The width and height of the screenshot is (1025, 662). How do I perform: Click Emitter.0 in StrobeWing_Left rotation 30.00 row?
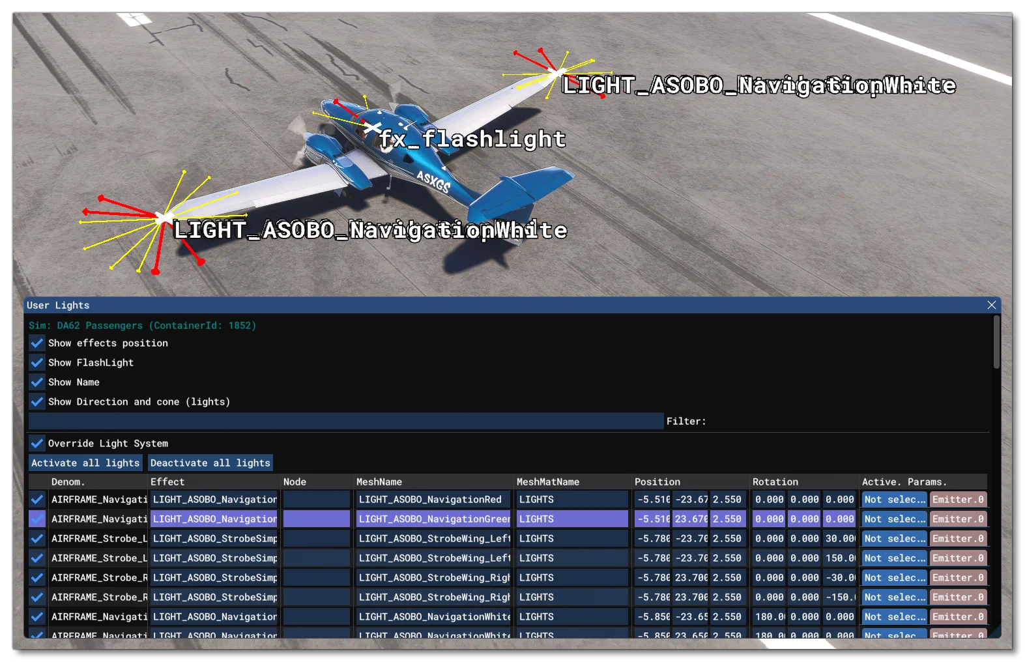point(958,538)
